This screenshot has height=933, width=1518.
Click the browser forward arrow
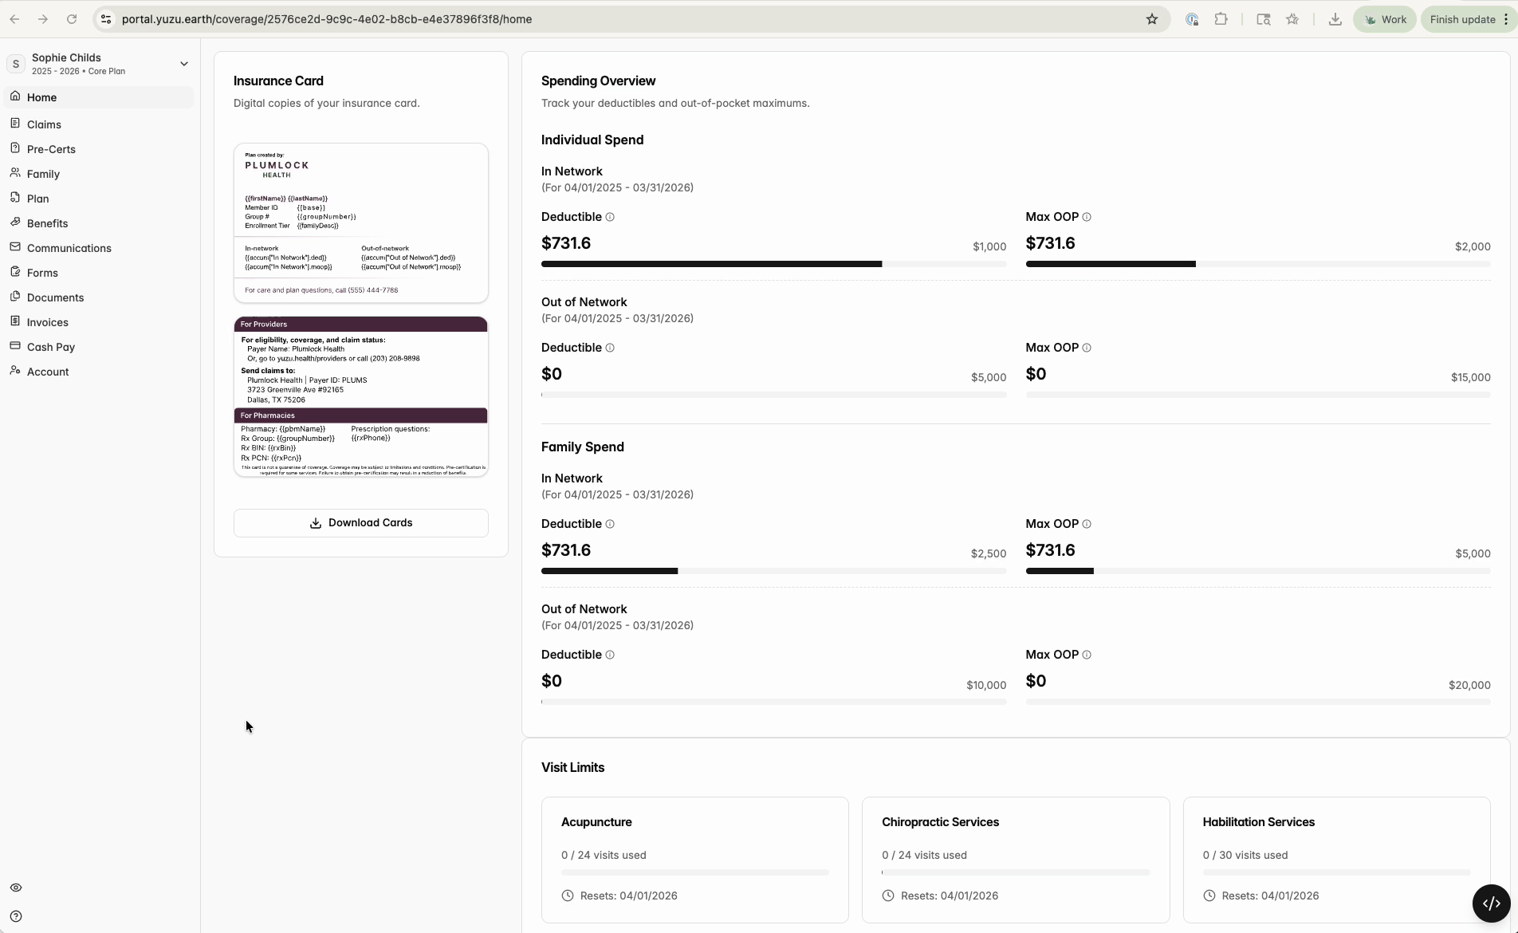pyautogui.click(x=43, y=19)
